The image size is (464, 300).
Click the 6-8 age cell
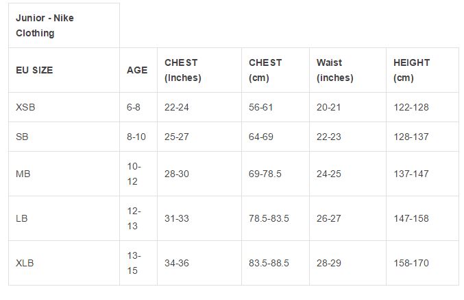[x=138, y=107]
